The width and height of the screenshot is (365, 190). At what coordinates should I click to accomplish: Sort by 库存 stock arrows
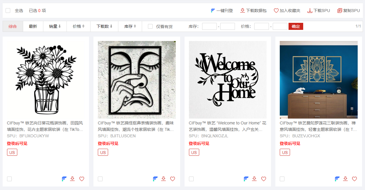pyautogui.click(x=135, y=26)
